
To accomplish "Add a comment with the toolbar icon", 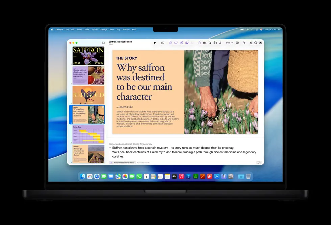I will tap(237, 43).
